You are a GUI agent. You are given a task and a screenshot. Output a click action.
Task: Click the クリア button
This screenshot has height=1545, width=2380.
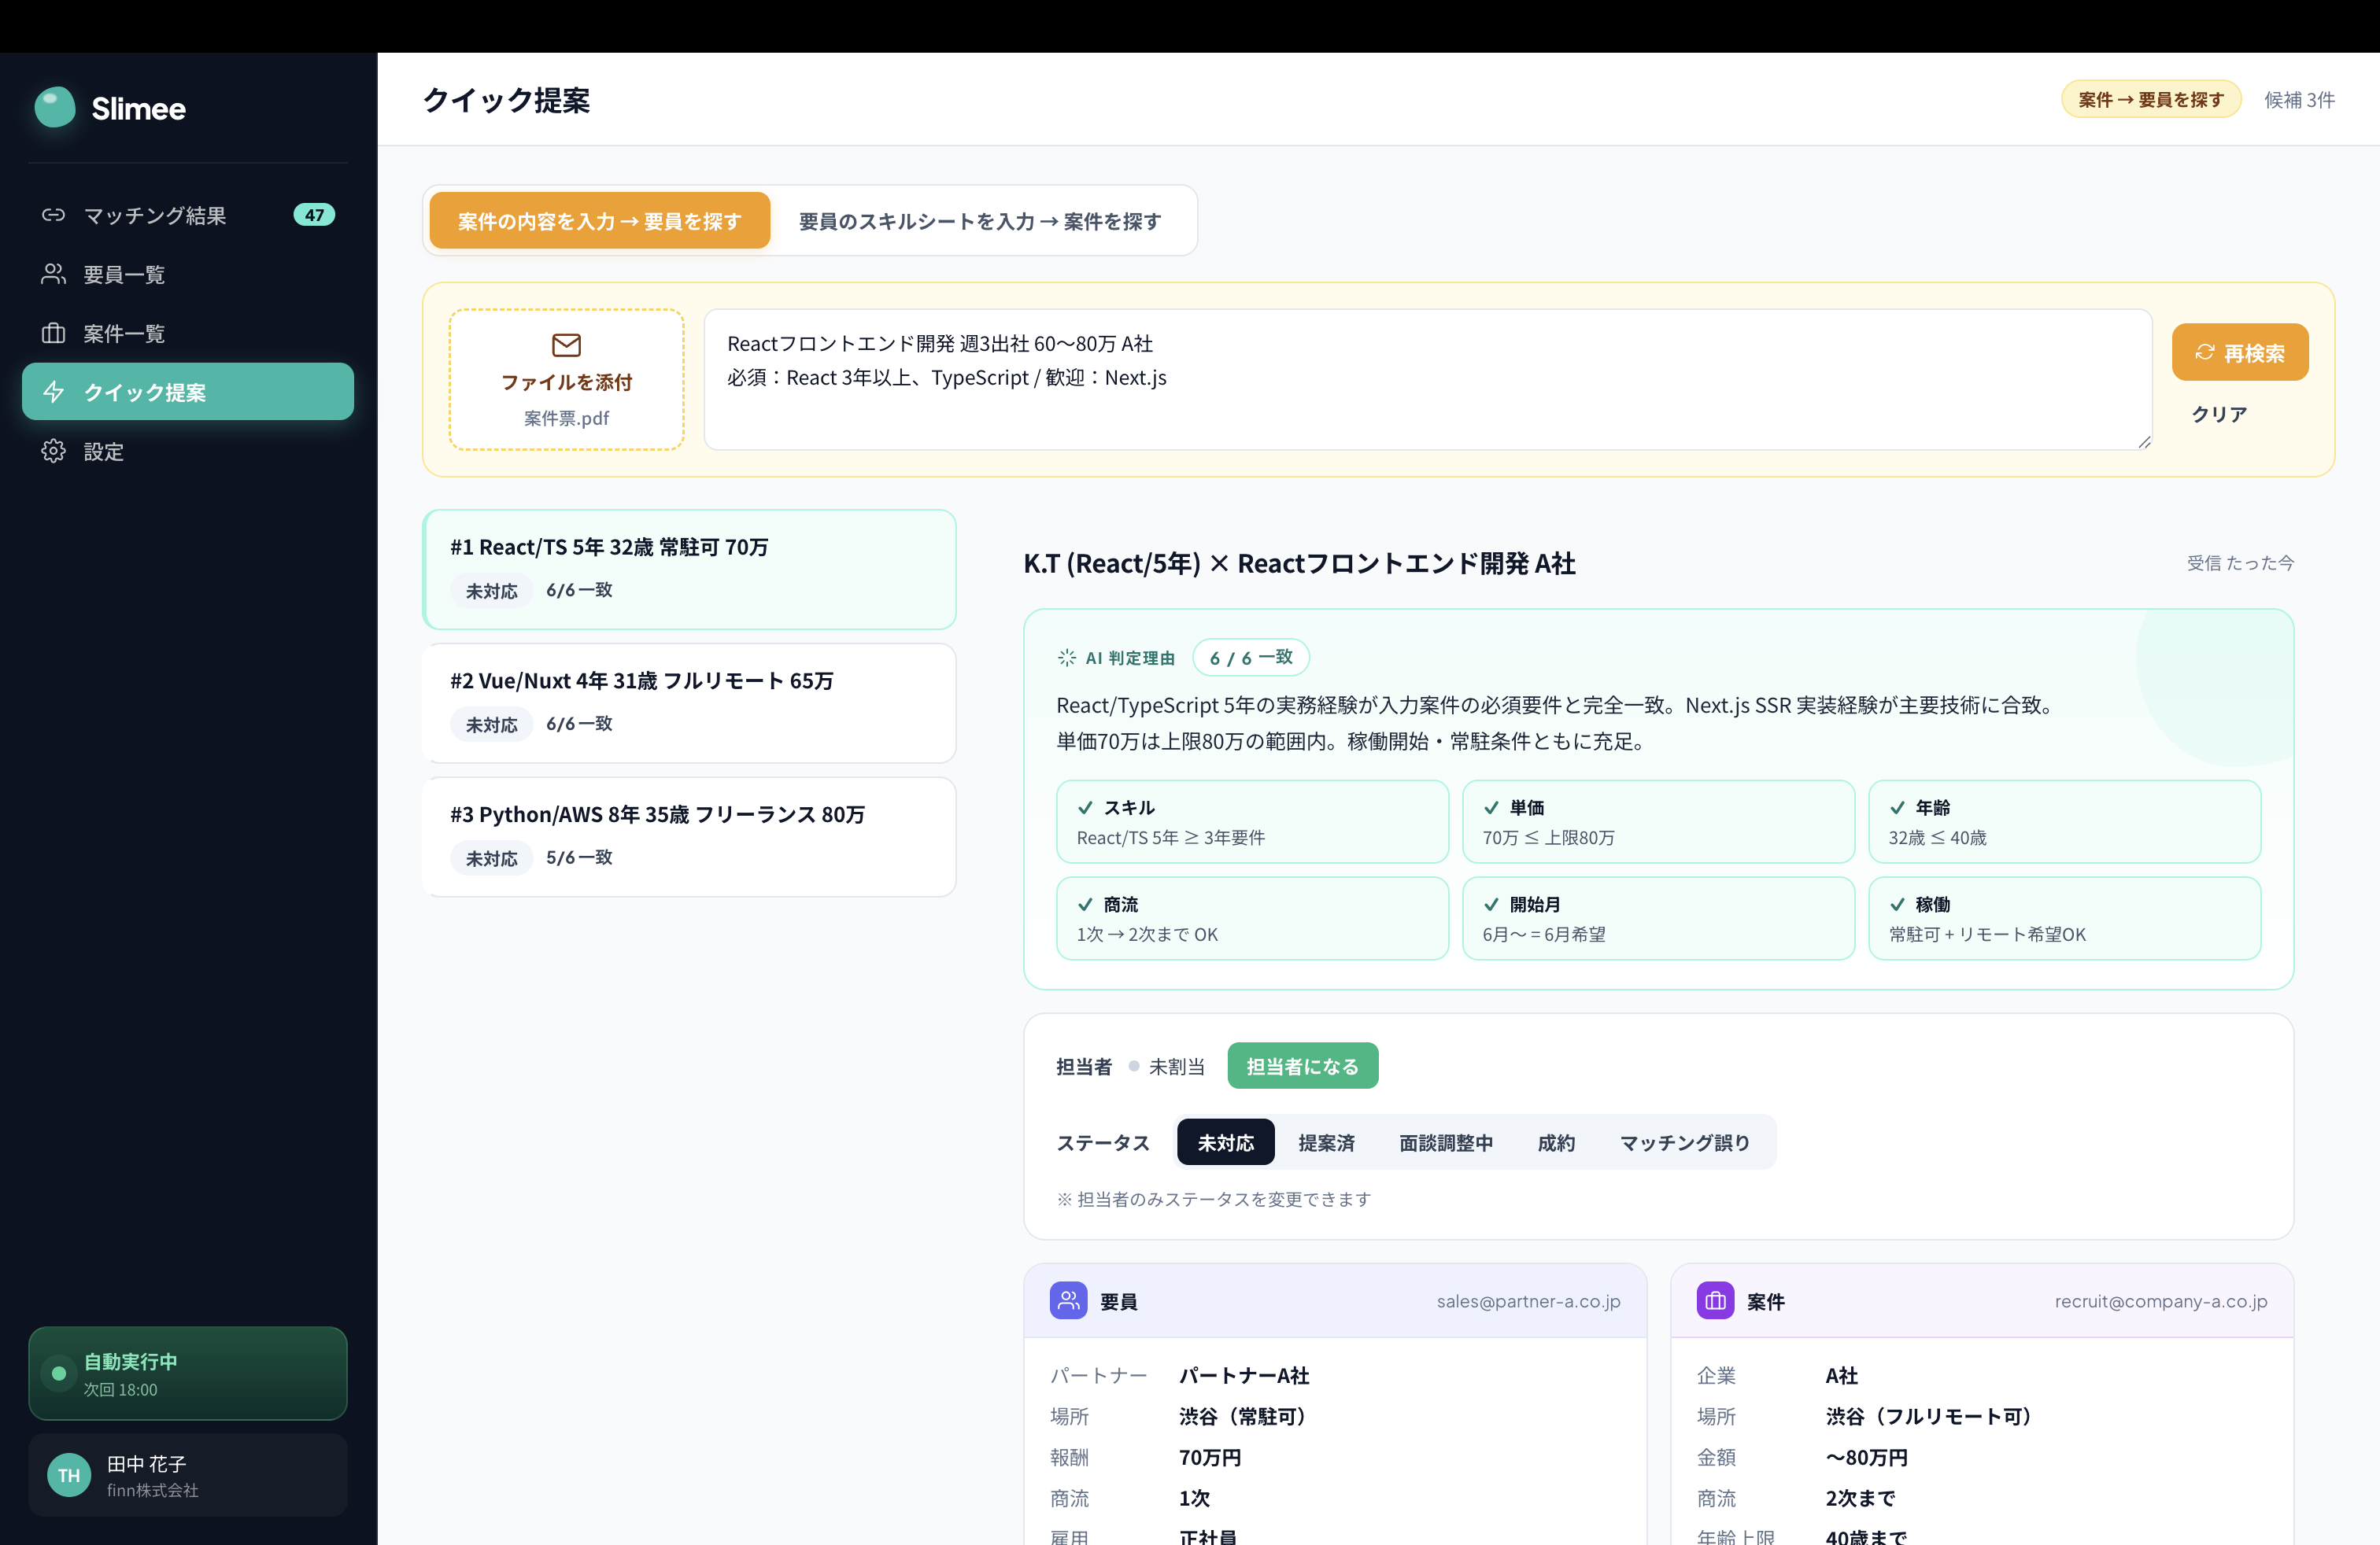(x=2219, y=414)
